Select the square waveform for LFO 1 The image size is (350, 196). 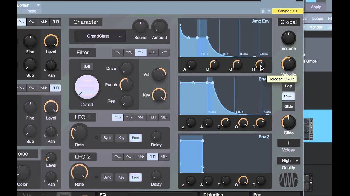point(153,117)
